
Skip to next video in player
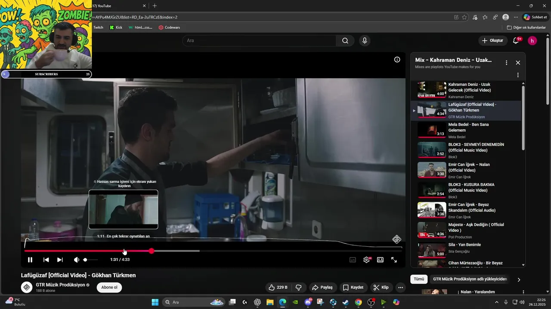tap(60, 260)
